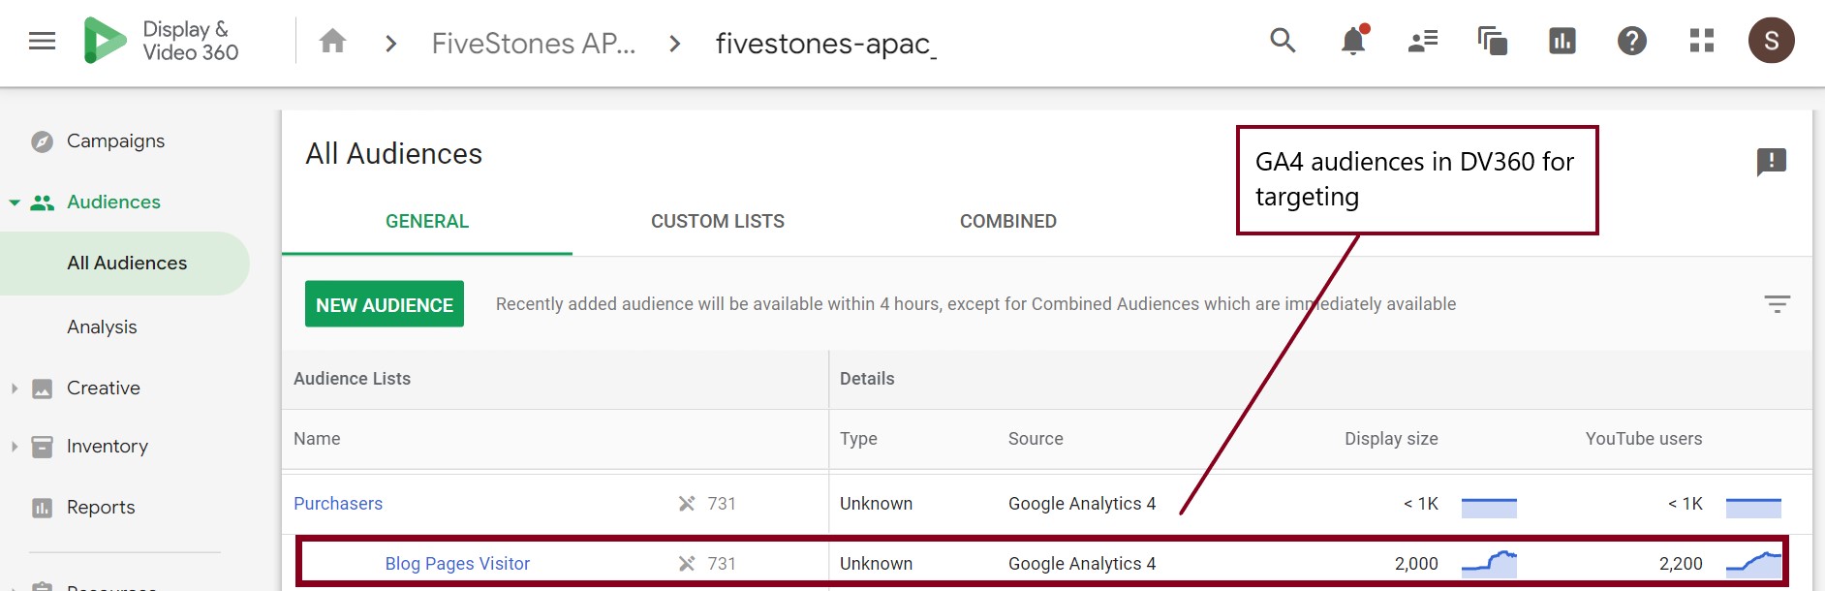
Task: Open the hamburger main menu
Action: click(42, 41)
